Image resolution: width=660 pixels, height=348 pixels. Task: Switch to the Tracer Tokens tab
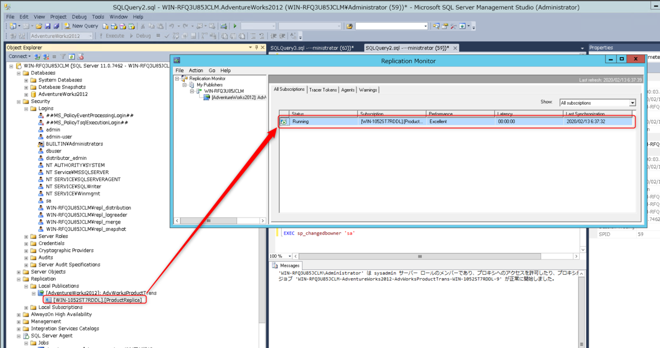click(323, 90)
